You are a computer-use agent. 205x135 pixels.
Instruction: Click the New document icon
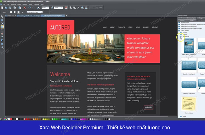point(2,8)
